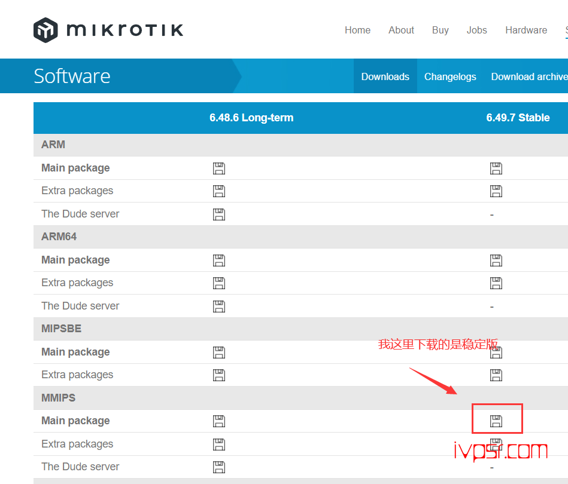Click MMIPS Main package label

[x=75, y=421]
